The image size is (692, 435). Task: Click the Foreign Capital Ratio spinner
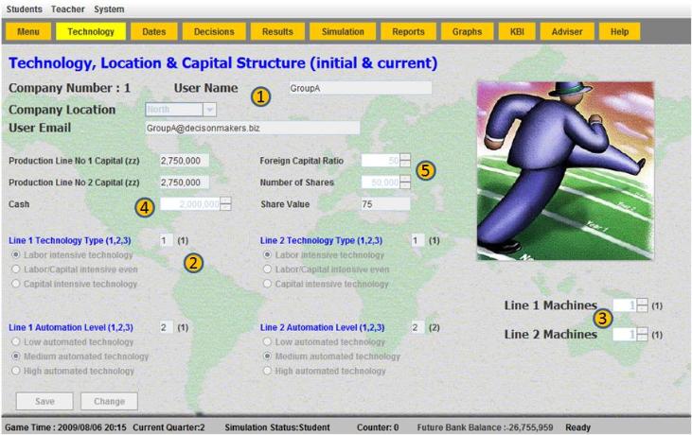point(405,161)
